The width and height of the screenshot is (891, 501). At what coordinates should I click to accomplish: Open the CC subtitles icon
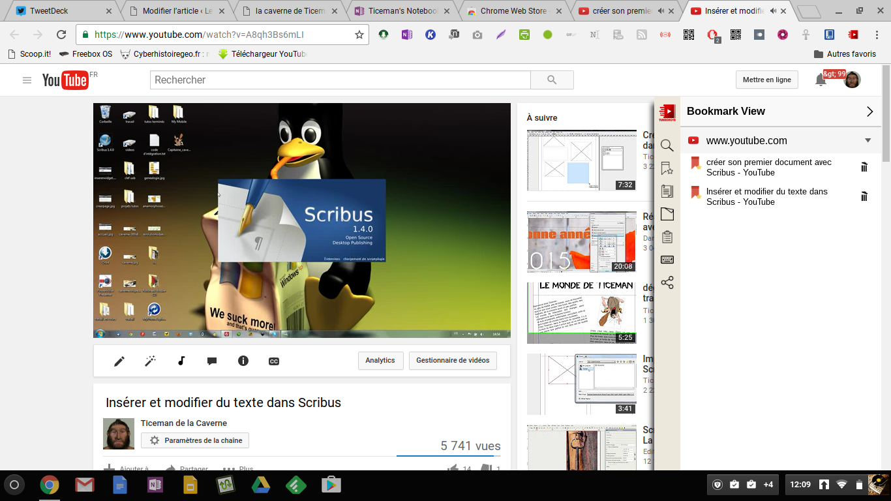tap(274, 361)
